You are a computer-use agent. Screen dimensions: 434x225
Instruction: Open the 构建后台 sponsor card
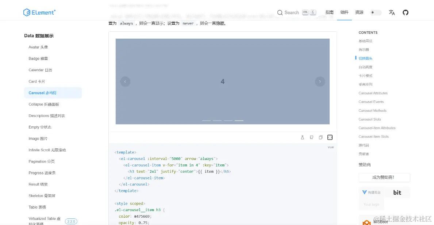click(372, 192)
